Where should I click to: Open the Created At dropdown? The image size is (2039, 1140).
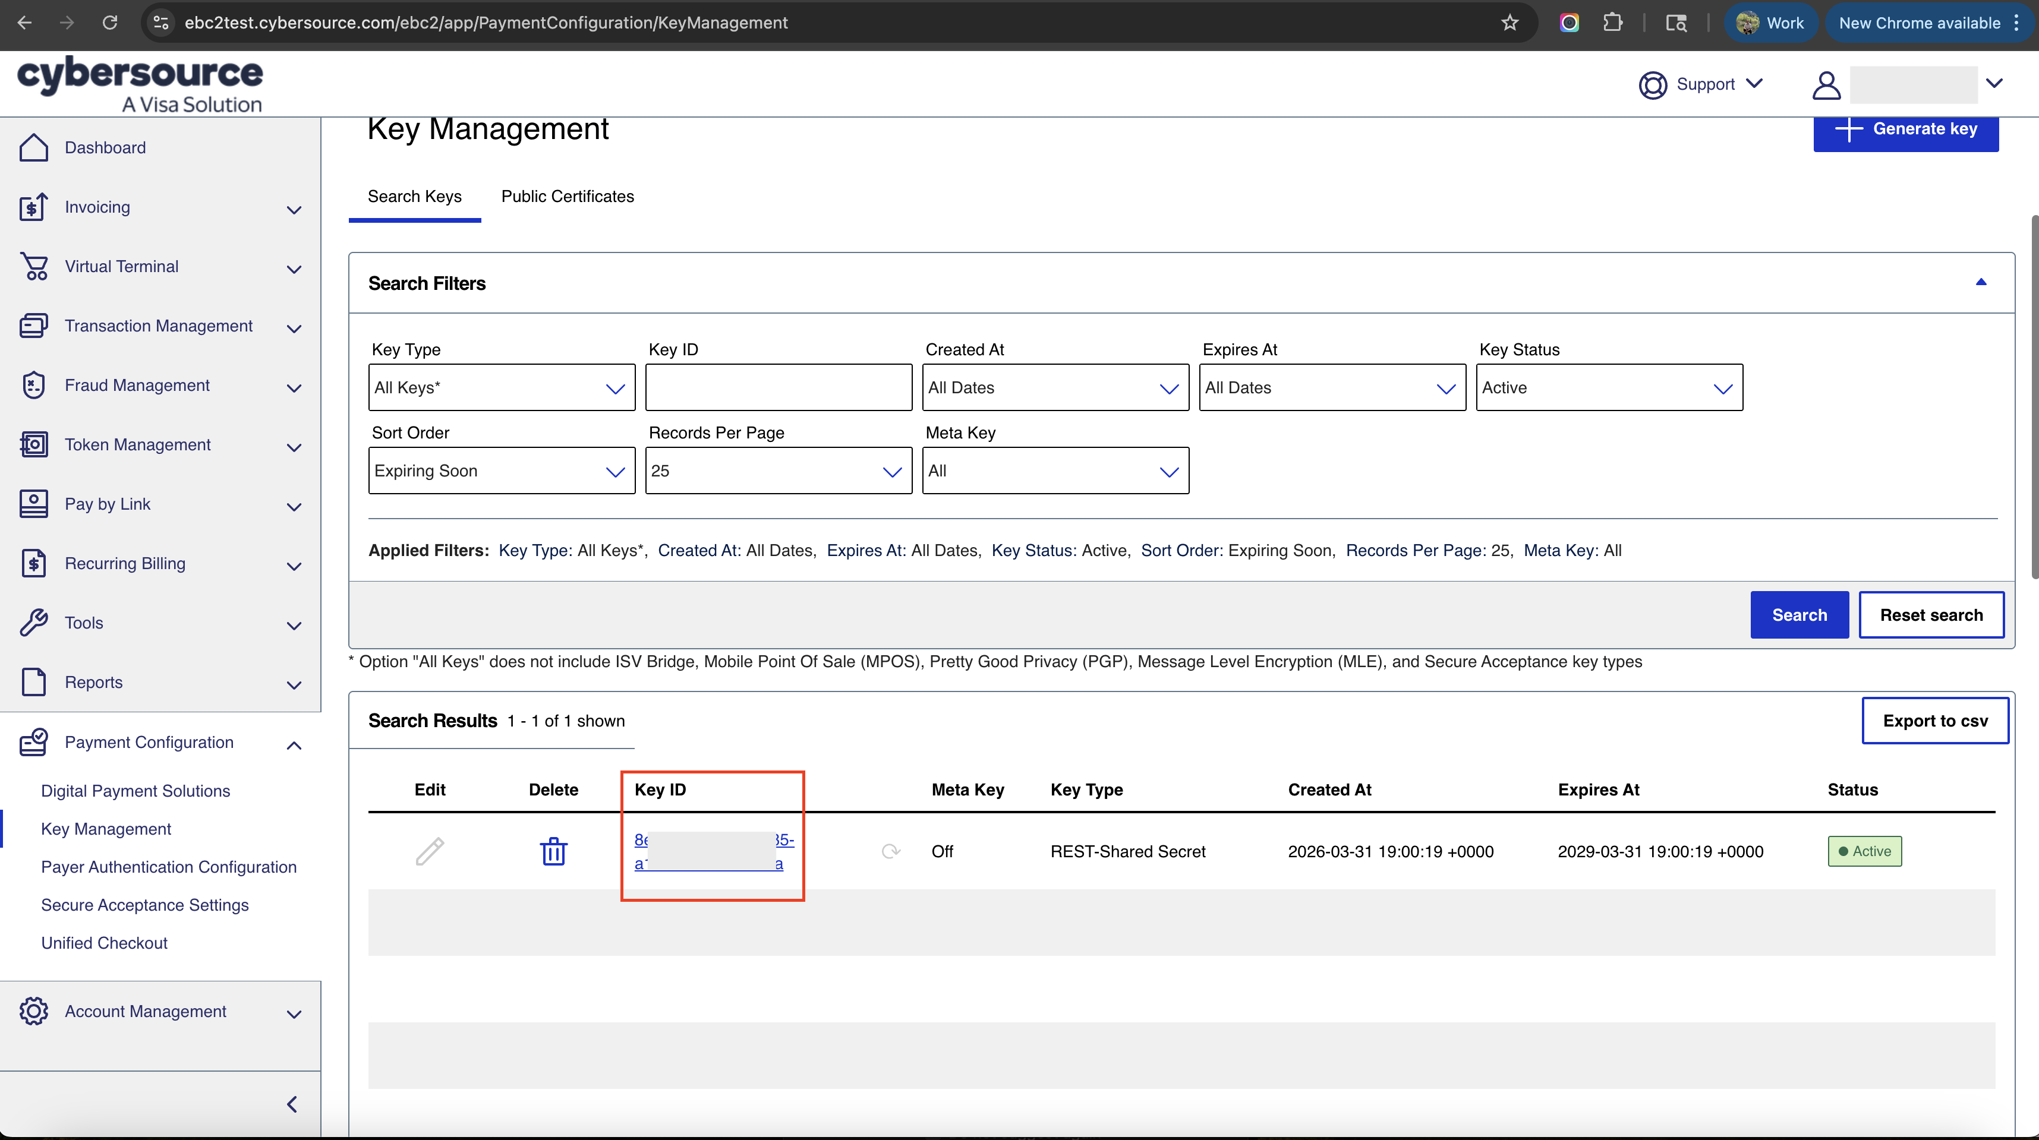1055,388
